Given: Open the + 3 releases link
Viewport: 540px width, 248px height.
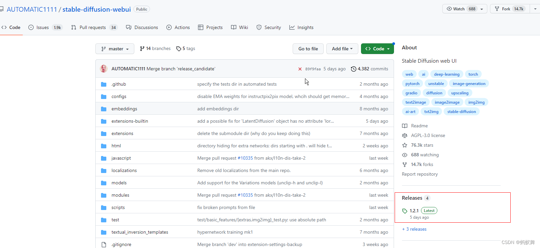Looking at the screenshot, I should (414, 229).
